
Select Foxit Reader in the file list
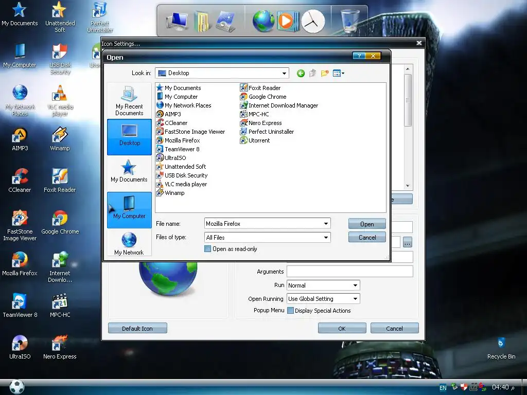(260, 88)
